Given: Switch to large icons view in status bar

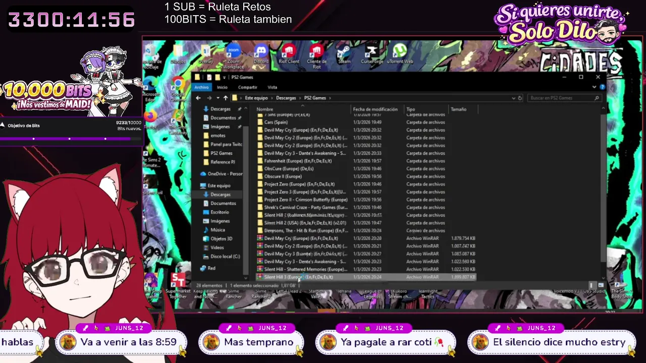Looking at the screenshot, I should pyautogui.click(x=600, y=285).
